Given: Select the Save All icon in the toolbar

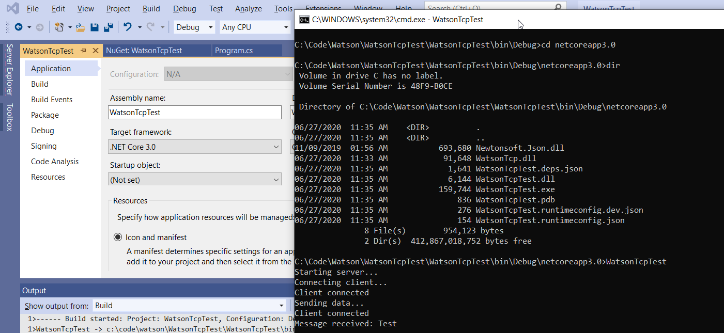Looking at the screenshot, I should tap(109, 27).
